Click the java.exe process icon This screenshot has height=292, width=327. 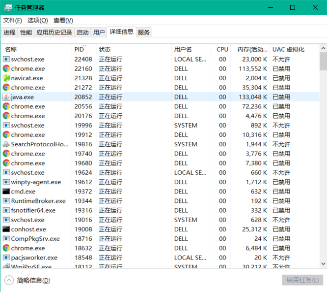(6, 97)
